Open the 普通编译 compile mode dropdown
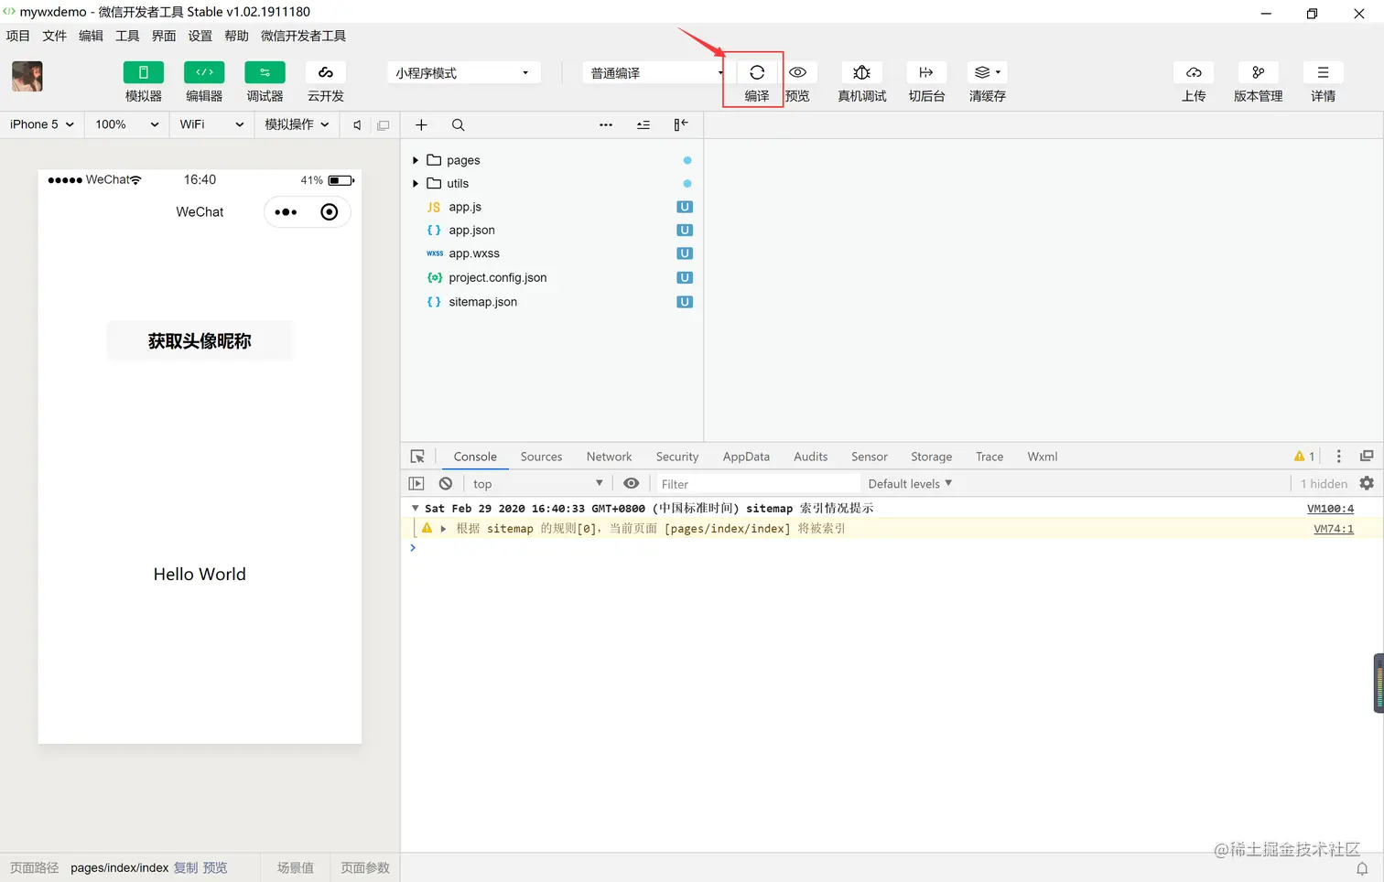1384x882 pixels. click(654, 72)
